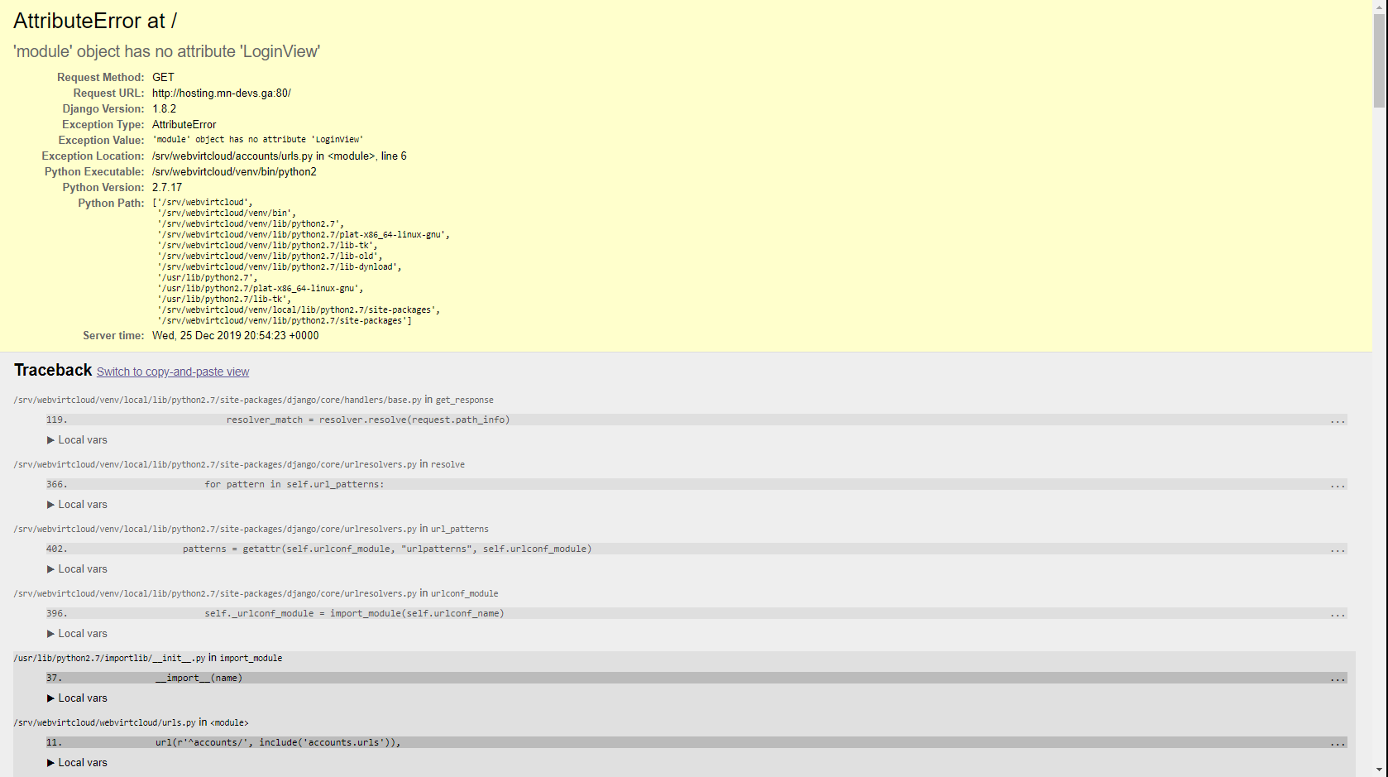
Task: Switch to copy-and-paste view
Action: 173,372
